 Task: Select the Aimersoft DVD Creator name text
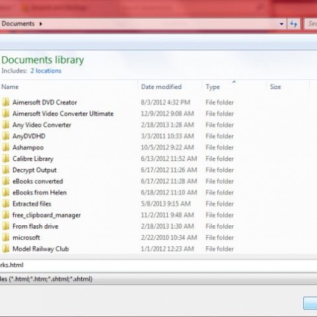[x=45, y=102]
